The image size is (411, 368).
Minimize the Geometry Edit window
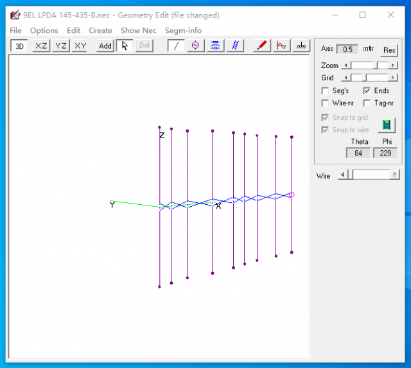coord(335,15)
